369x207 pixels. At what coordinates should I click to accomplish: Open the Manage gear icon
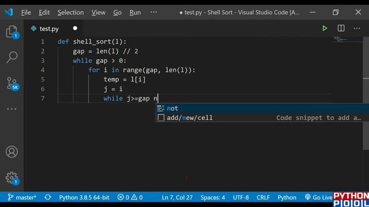point(12,178)
